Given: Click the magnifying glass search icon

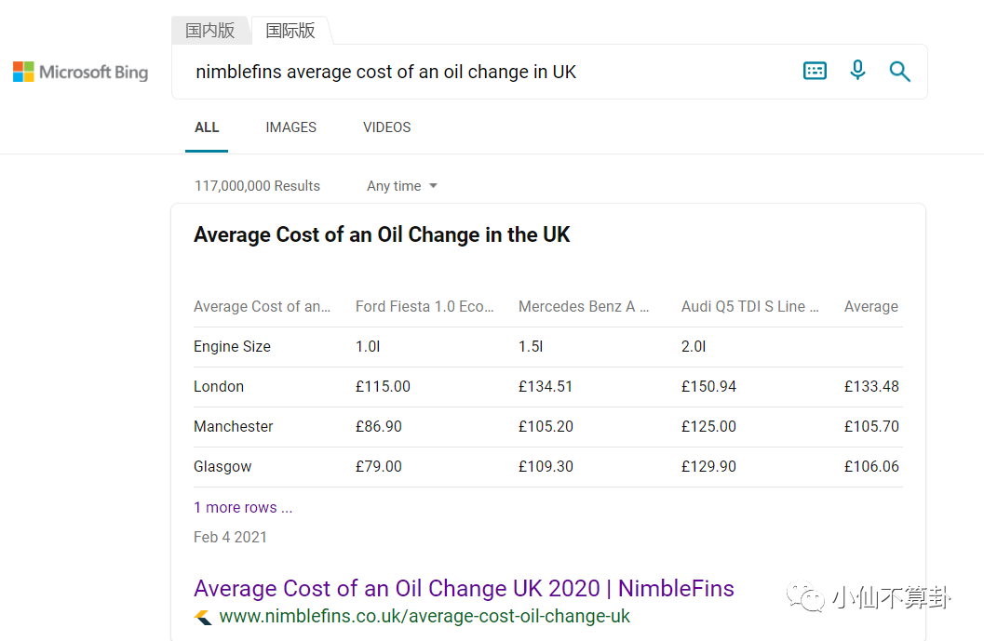Looking at the screenshot, I should coord(899,72).
